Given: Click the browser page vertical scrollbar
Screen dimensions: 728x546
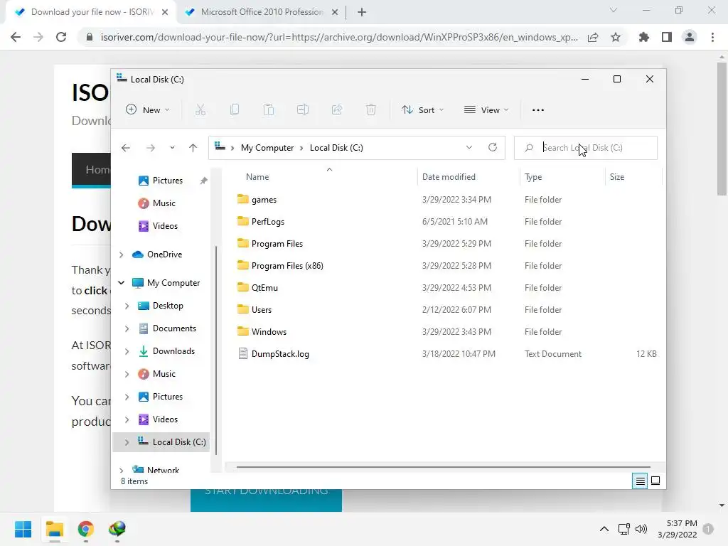Looking at the screenshot, I should click(x=722, y=129).
